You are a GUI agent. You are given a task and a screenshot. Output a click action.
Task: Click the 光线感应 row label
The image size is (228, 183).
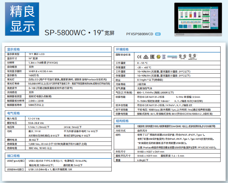click(x=12, y=92)
